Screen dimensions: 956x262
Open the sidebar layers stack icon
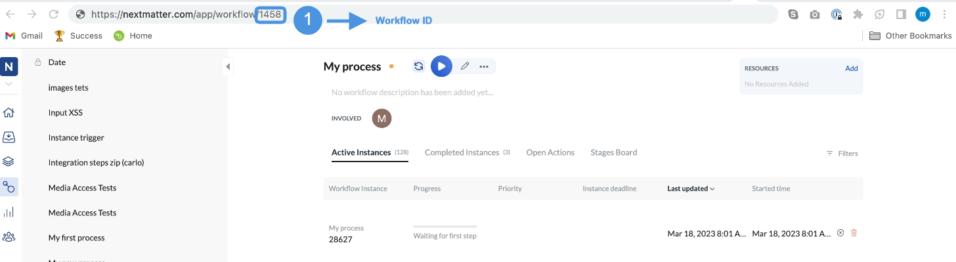point(9,162)
